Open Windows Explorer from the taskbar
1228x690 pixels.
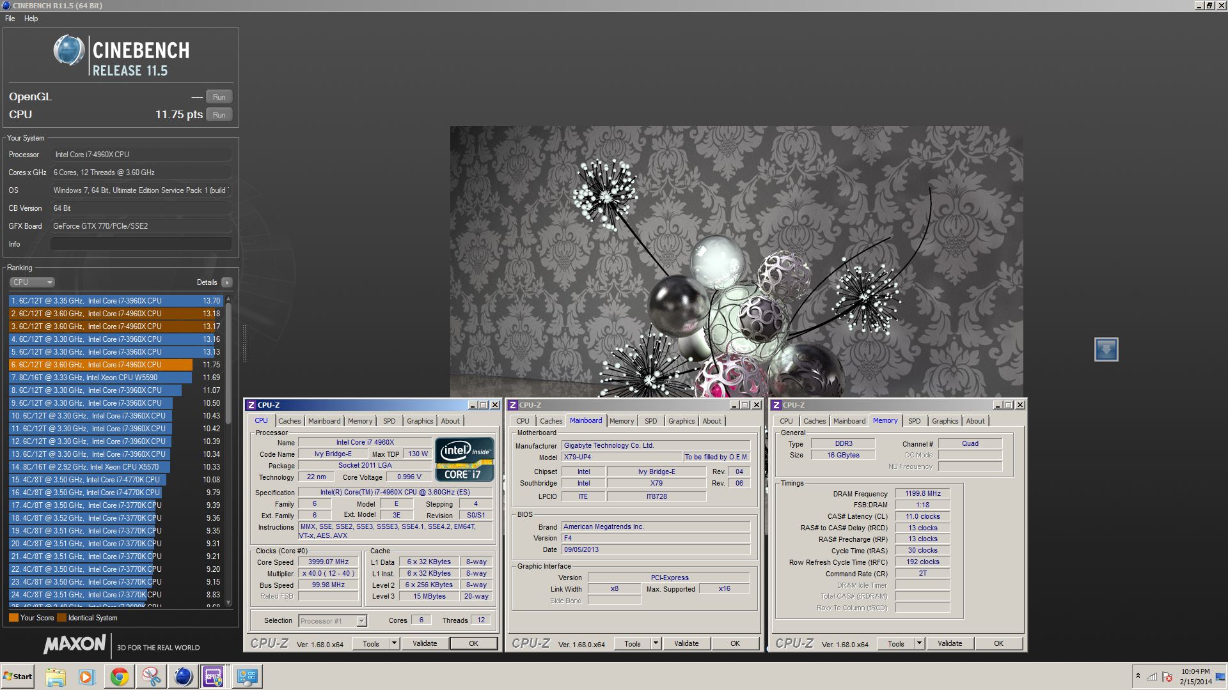coord(56,677)
